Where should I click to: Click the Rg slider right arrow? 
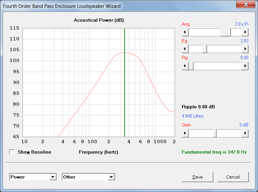[245, 66]
